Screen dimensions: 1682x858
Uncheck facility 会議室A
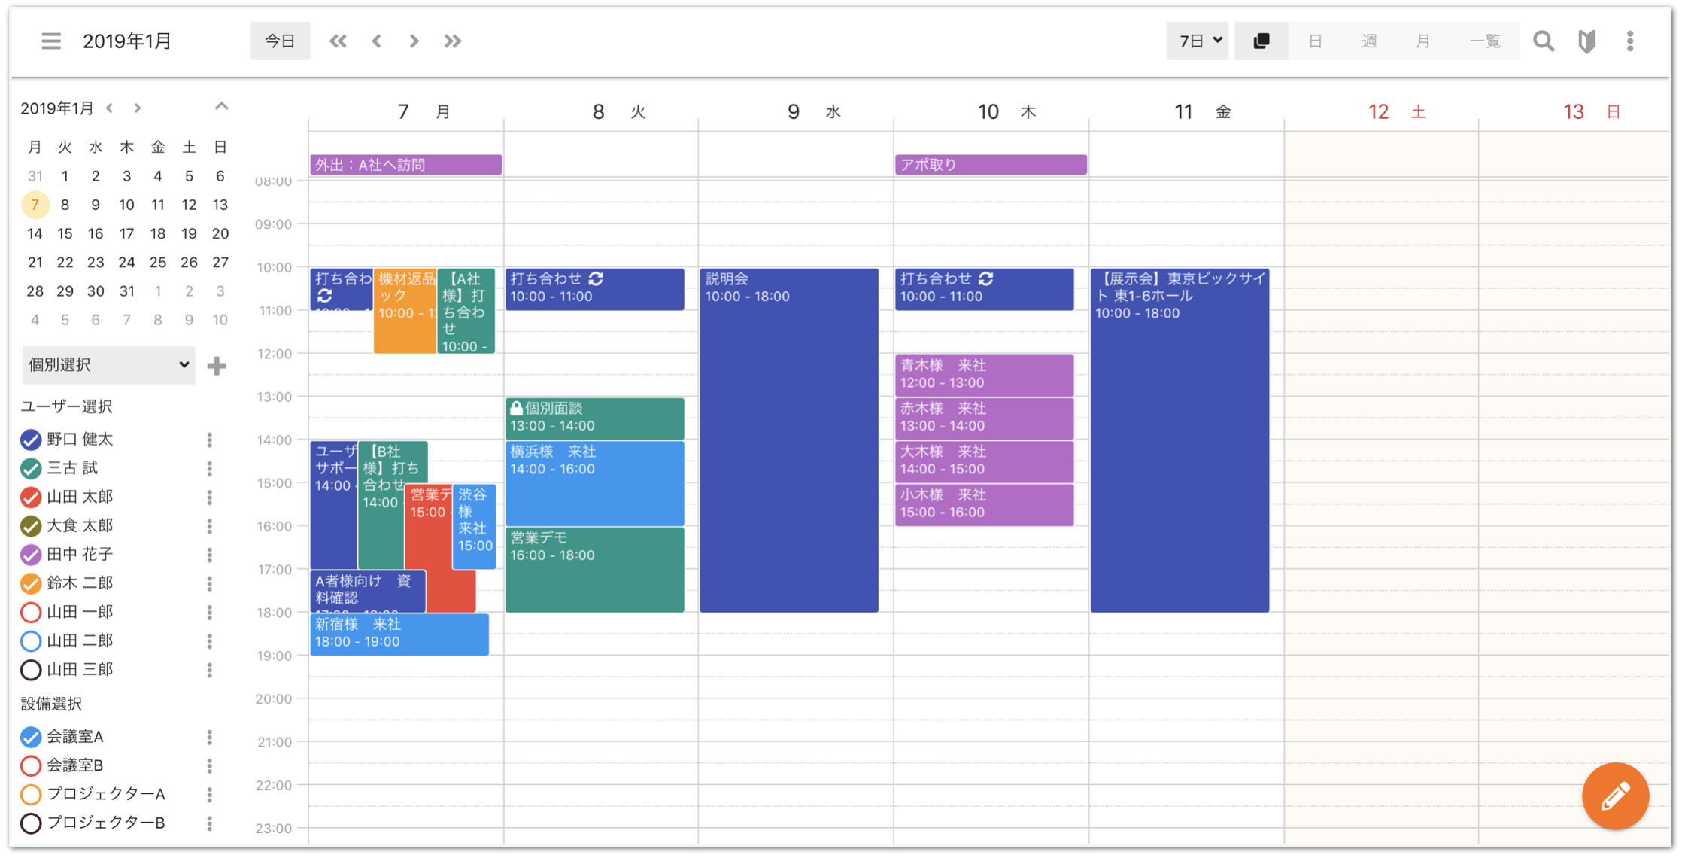click(x=31, y=737)
